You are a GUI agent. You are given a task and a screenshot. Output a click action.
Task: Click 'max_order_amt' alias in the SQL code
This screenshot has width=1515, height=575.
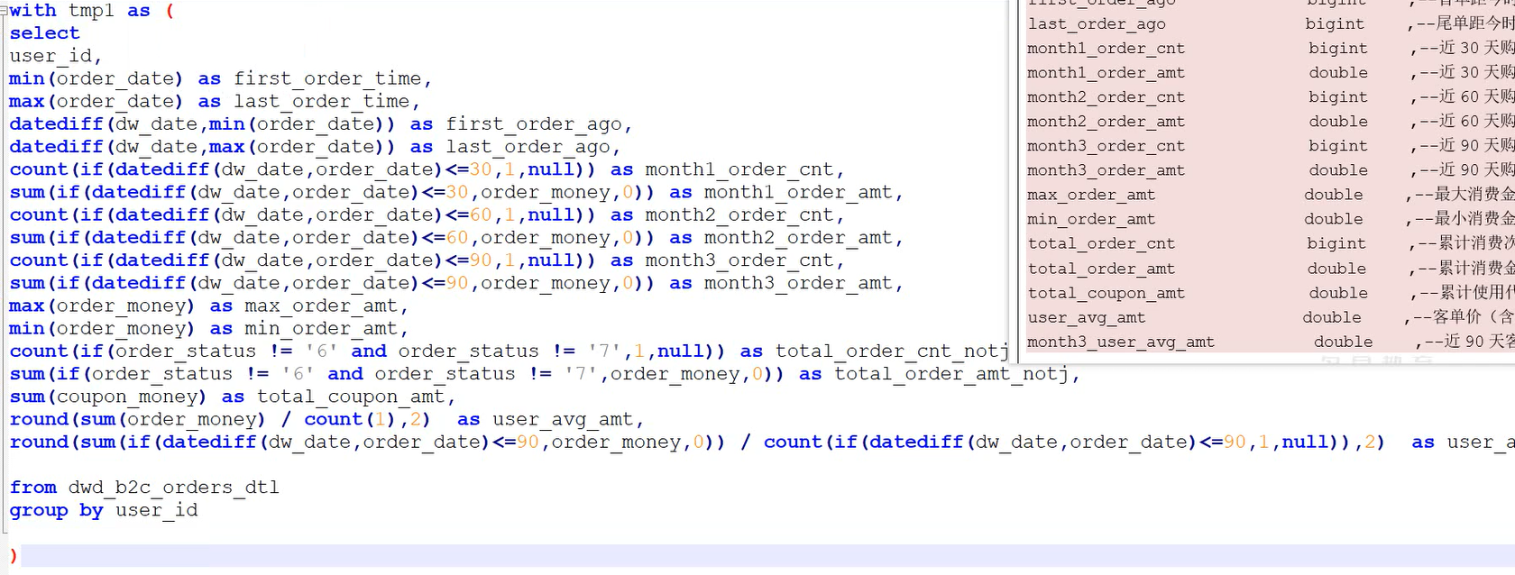(321, 306)
